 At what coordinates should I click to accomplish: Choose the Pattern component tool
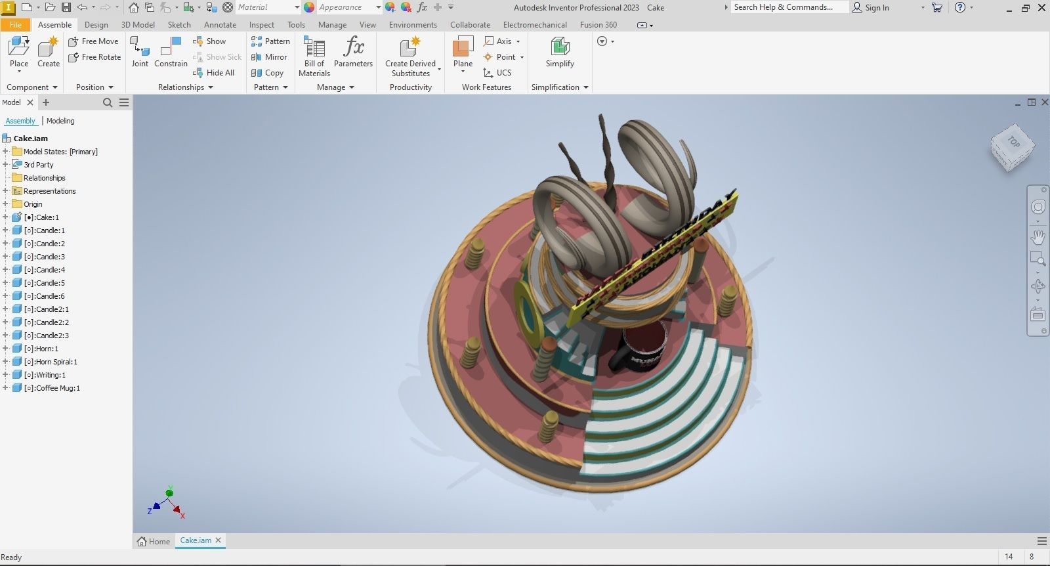(270, 41)
